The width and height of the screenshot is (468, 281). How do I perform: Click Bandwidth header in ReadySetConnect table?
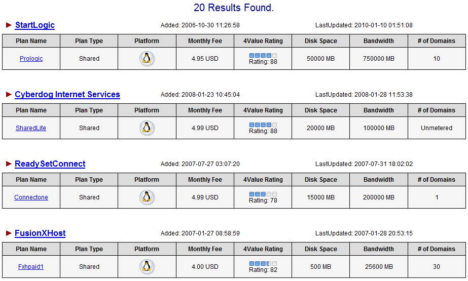click(x=379, y=180)
